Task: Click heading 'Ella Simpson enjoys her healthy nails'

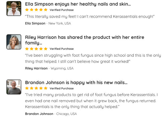Action: [78, 4]
